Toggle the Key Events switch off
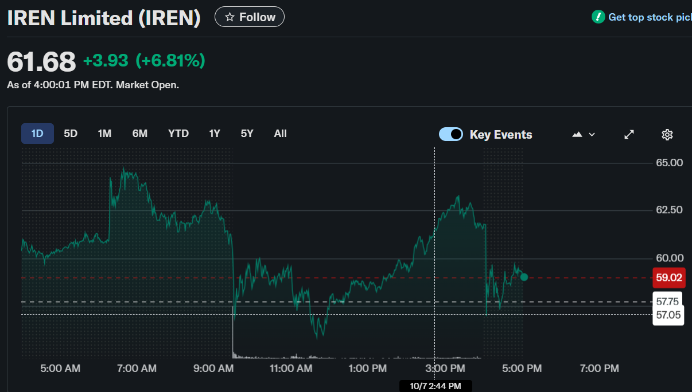This screenshot has height=392, width=692. pos(451,134)
